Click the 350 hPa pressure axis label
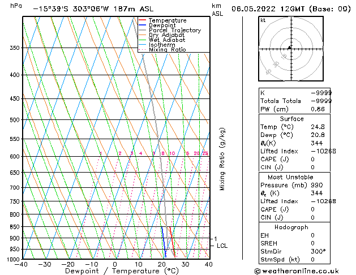This screenshot has height=275, width=356. tap(15, 48)
